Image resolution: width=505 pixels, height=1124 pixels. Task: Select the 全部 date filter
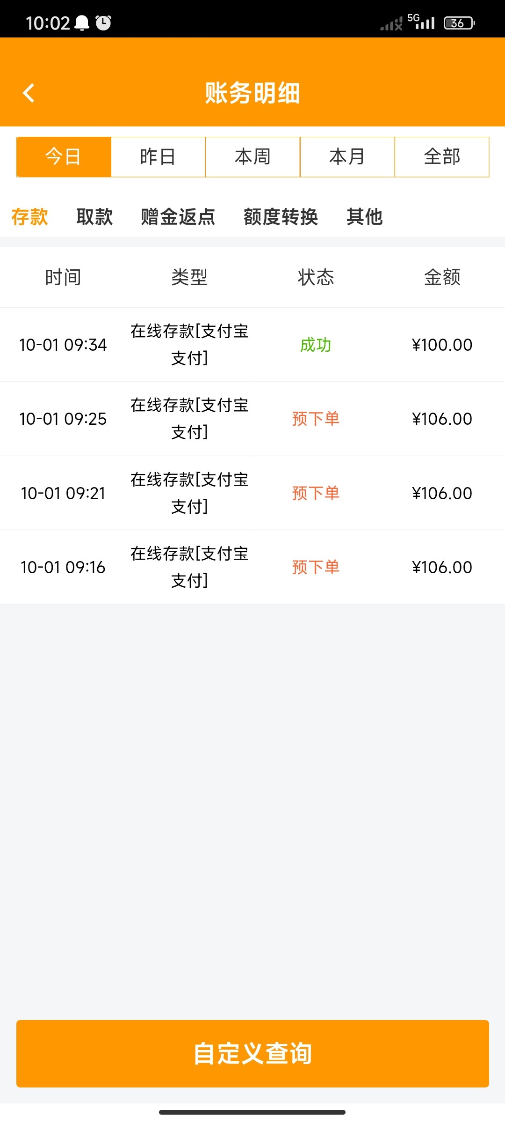[442, 157]
